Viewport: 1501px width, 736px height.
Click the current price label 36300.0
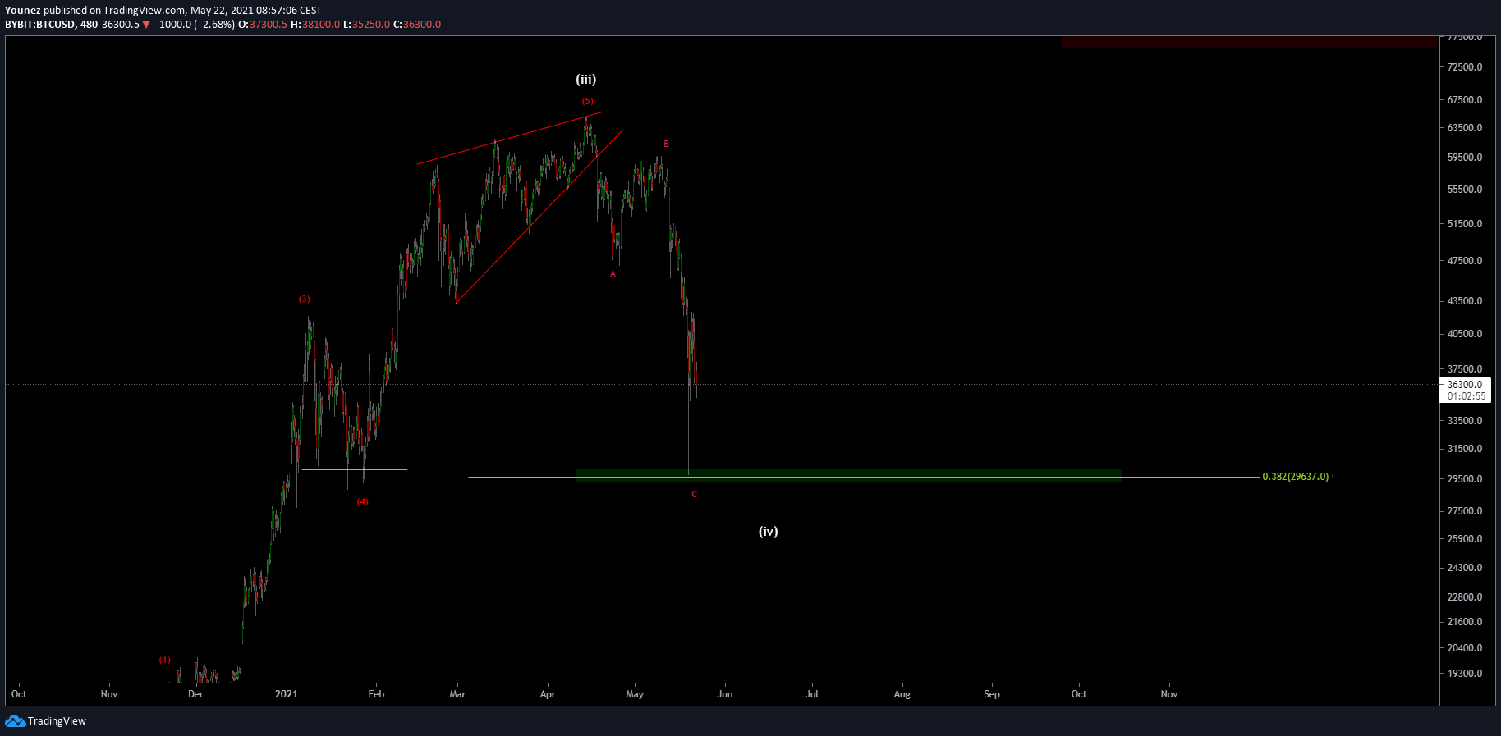click(x=1465, y=385)
